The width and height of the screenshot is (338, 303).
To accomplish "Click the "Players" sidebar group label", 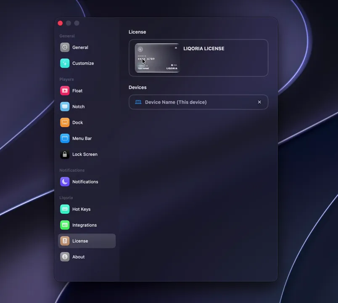I will [66, 79].
